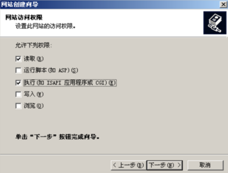Tick the 浏览(O) checkbox box
Viewport: 228px width, 173px height.
click(18, 106)
